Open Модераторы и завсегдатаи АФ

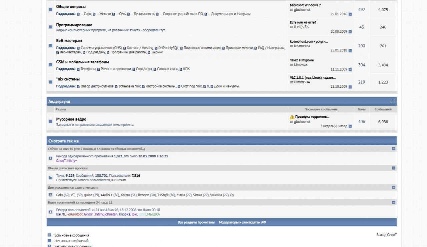click(242, 222)
